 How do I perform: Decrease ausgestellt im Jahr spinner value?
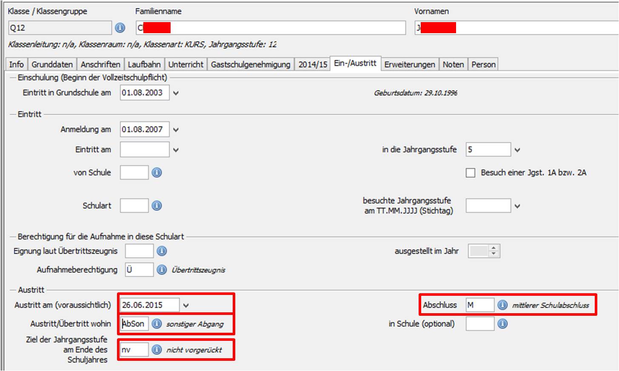(493, 254)
